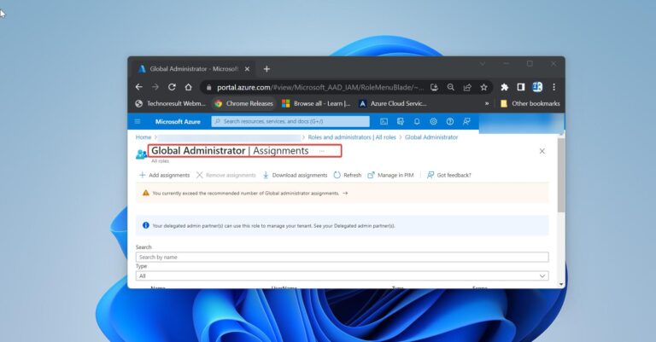Launch Azure Cloud Shell icon
This screenshot has width=656, height=342.
click(384, 121)
